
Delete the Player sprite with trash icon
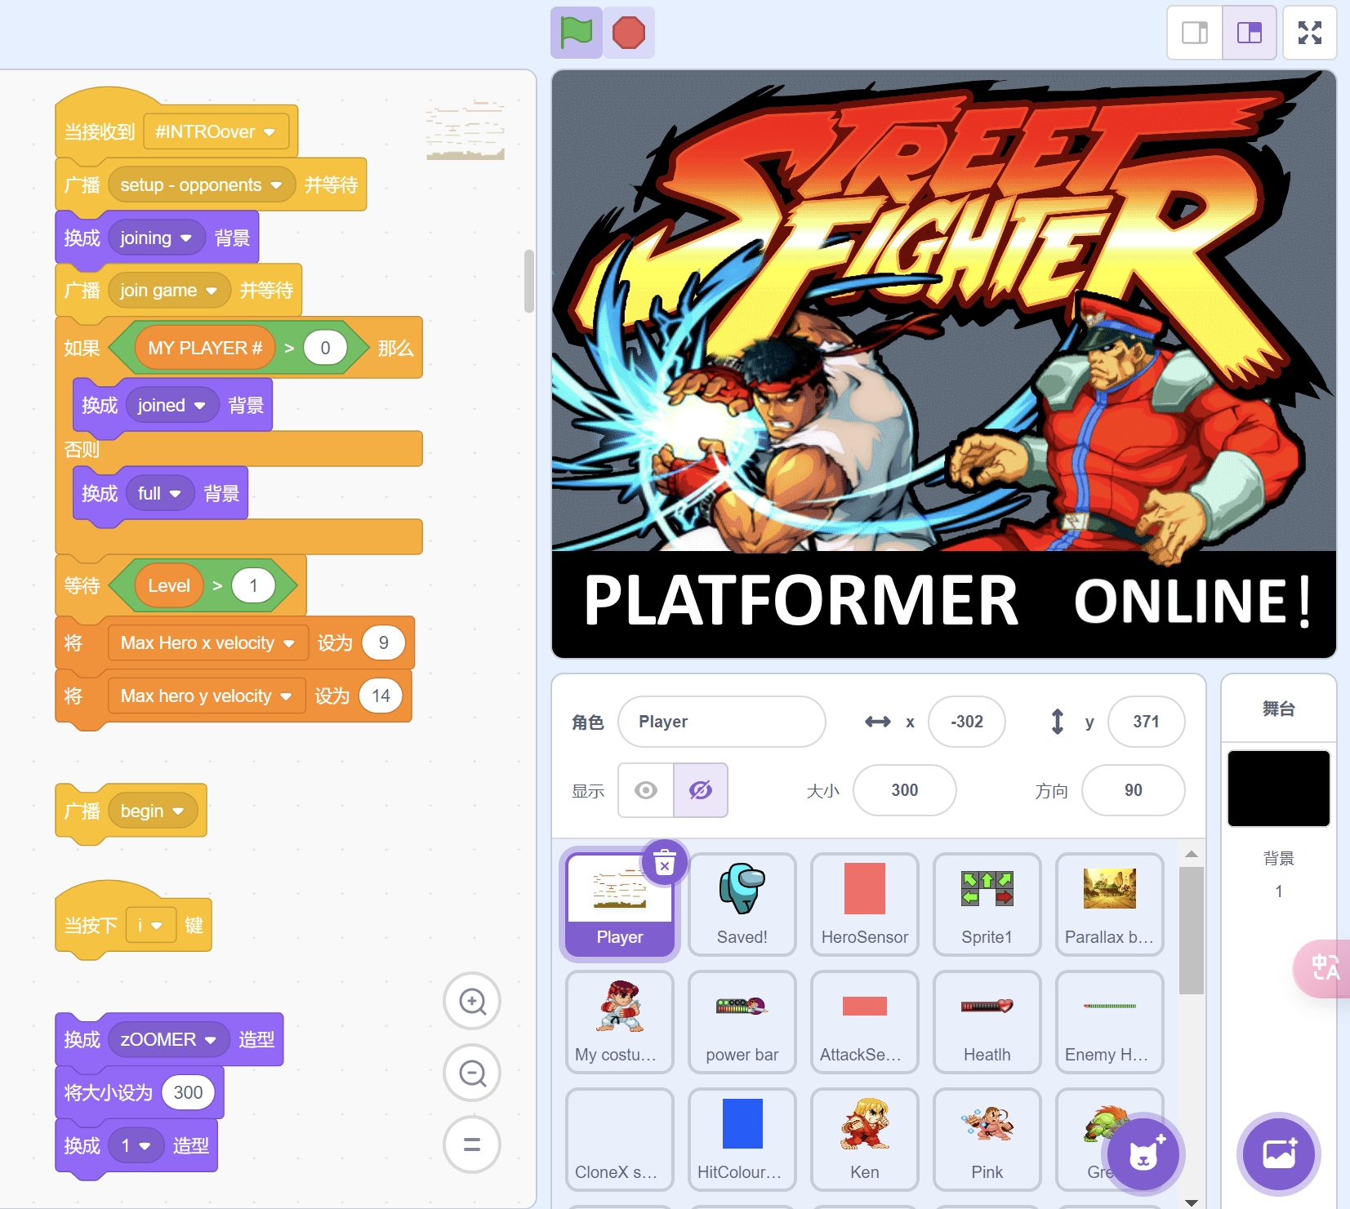coord(665,862)
